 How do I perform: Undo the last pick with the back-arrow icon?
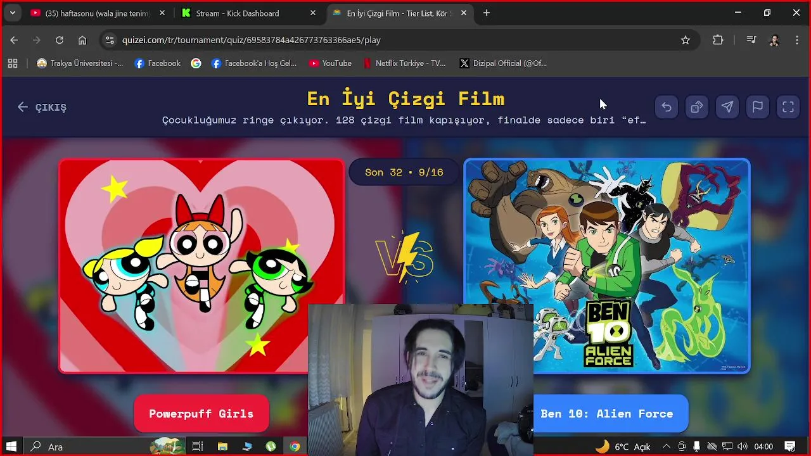coord(667,107)
